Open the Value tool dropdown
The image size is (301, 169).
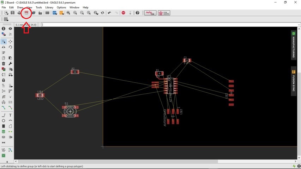[x=10, y=86]
